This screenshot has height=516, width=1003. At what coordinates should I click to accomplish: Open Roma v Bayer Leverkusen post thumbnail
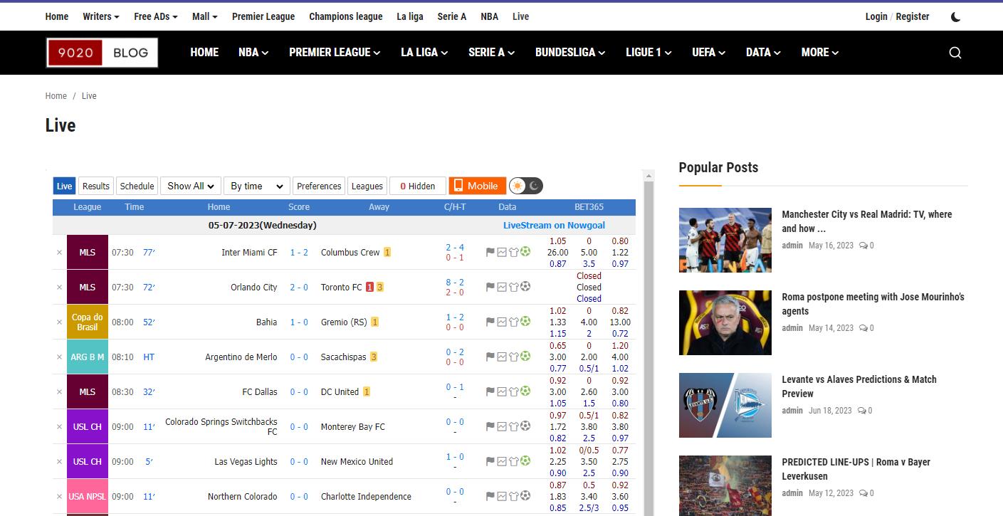click(725, 485)
